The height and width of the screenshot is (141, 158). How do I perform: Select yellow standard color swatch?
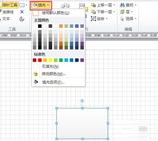click(50, 60)
